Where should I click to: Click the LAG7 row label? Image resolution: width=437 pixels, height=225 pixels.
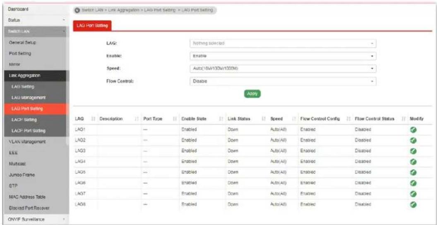(x=79, y=194)
